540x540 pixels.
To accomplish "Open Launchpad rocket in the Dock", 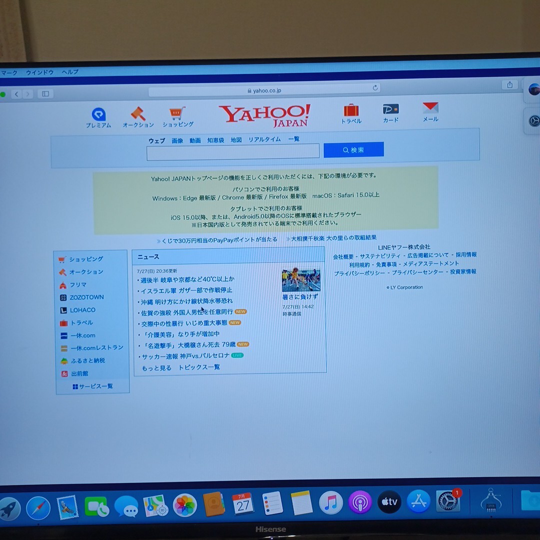I will [9, 508].
